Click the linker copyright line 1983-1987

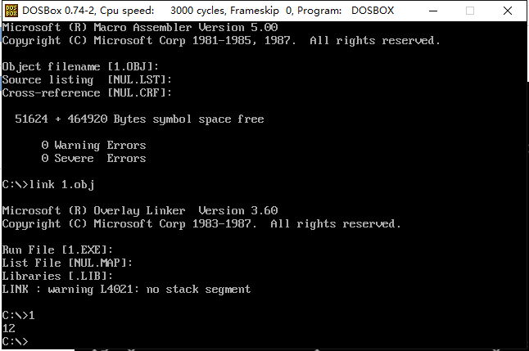(x=201, y=224)
